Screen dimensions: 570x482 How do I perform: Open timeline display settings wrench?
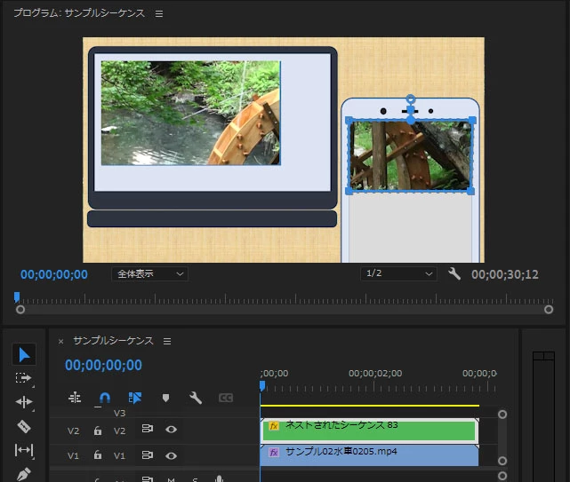[196, 398]
